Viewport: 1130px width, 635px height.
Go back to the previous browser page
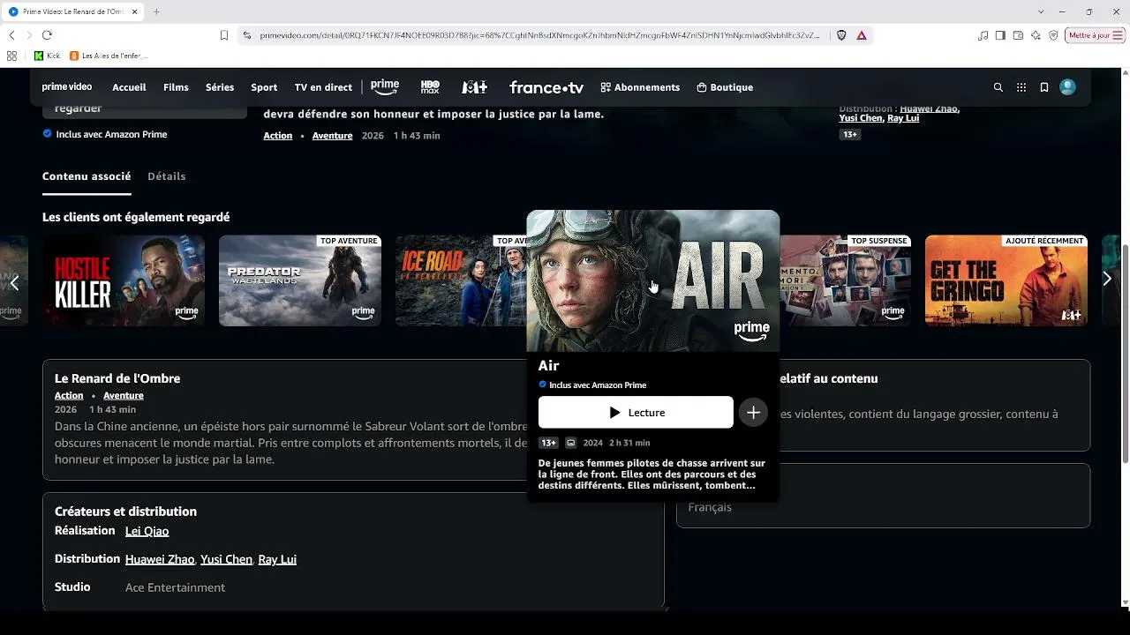(x=11, y=35)
